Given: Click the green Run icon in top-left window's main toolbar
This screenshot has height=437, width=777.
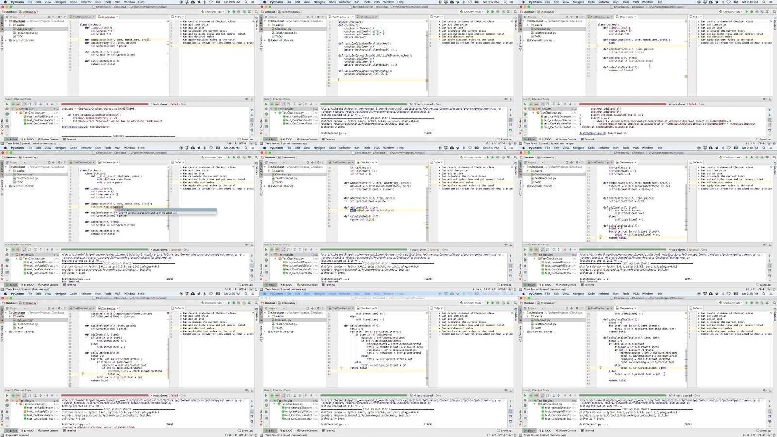Looking at the screenshot, I should (229, 12).
